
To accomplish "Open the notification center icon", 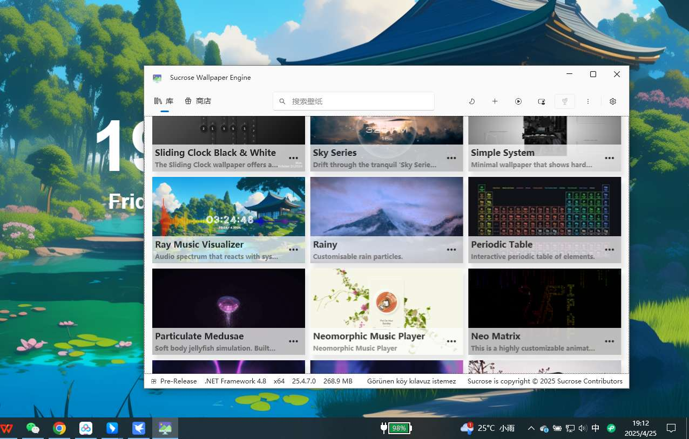I will click(x=671, y=428).
